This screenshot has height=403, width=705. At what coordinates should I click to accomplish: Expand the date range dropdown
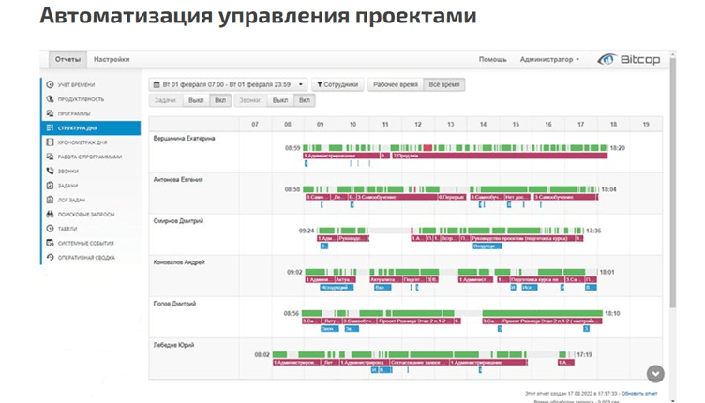pos(301,84)
